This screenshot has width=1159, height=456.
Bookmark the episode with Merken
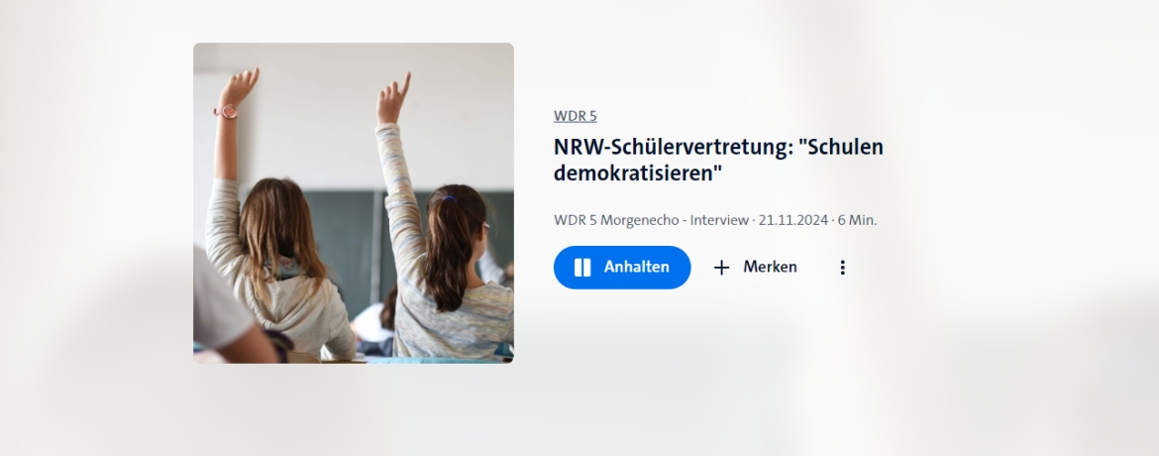(756, 268)
